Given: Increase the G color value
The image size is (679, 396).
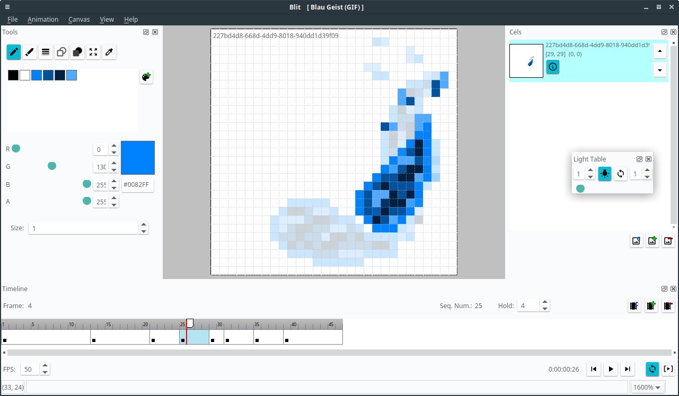Looking at the screenshot, I should [114, 164].
